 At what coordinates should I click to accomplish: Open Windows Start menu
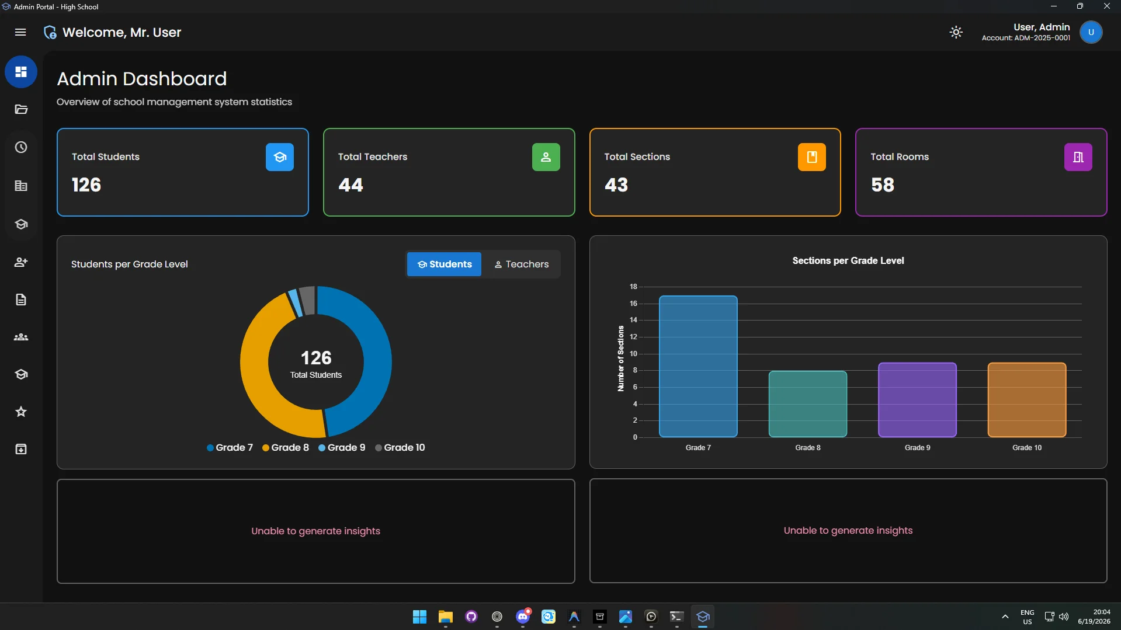tap(419, 617)
